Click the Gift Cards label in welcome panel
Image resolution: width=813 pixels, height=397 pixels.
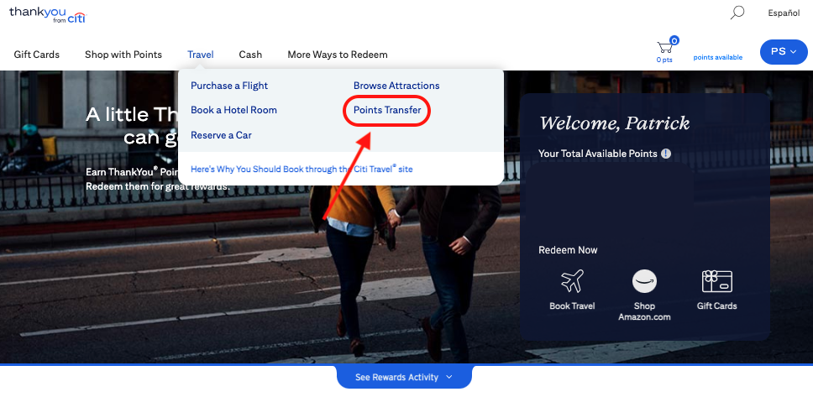(716, 306)
